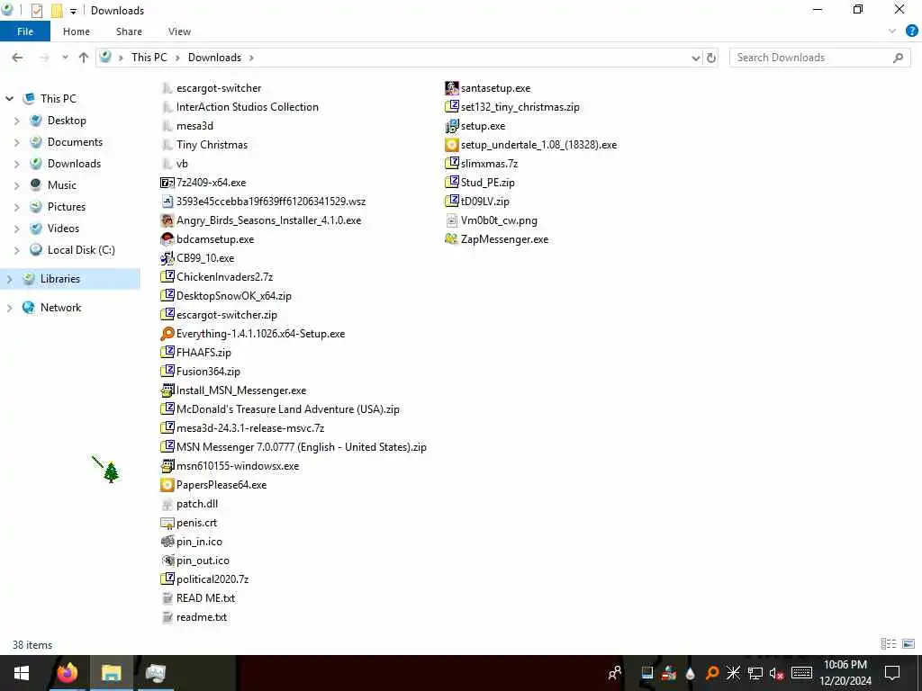Click the Angry_Birds_Seasons_Installer icon
922x691 pixels.
tap(167, 220)
